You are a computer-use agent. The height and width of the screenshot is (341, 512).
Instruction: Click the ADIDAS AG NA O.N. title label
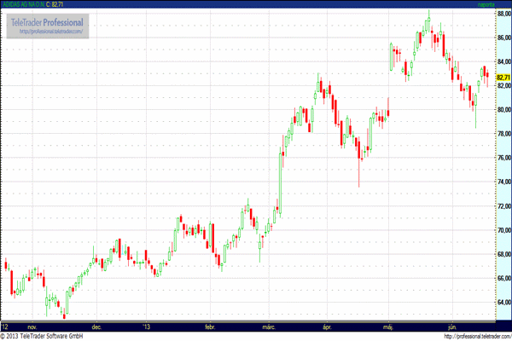coord(25,5)
